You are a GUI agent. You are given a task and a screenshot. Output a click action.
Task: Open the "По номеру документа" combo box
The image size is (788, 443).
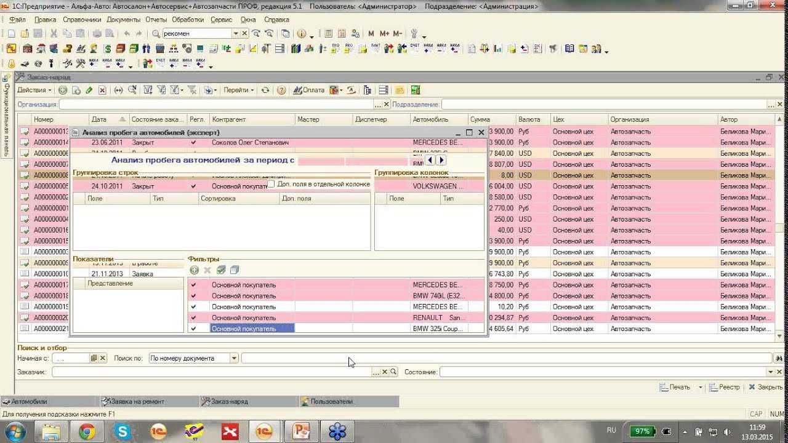click(x=194, y=358)
